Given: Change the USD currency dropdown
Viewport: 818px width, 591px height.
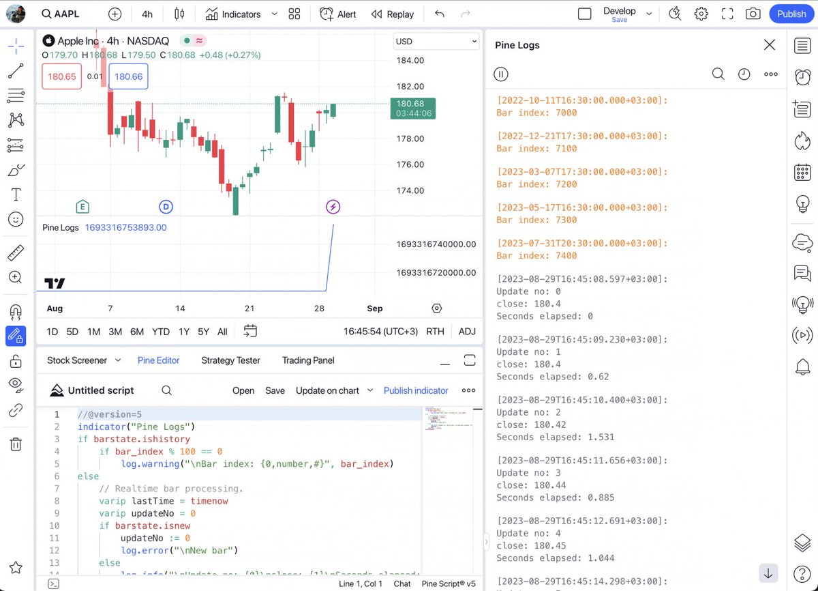Looking at the screenshot, I should pyautogui.click(x=436, y=41).
